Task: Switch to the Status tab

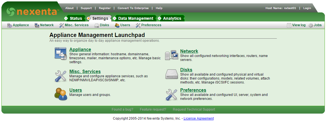Action: tap(76, 18)
